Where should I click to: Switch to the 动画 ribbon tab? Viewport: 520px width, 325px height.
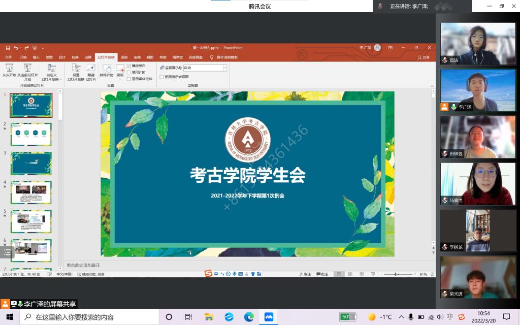coord(88,57)
